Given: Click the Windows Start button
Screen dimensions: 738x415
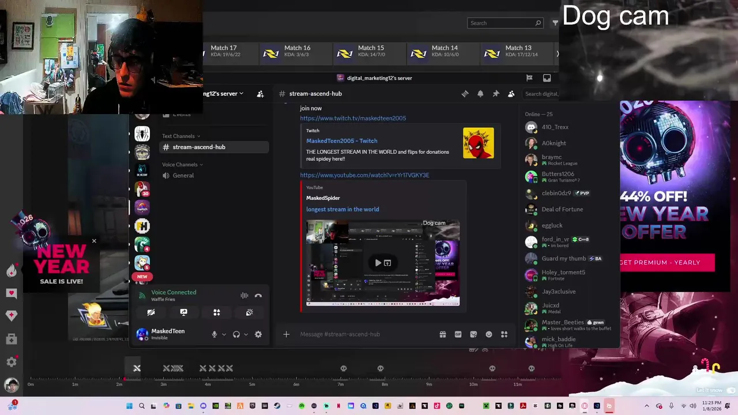Looking at the screenshot, I should tap(129, 406).
